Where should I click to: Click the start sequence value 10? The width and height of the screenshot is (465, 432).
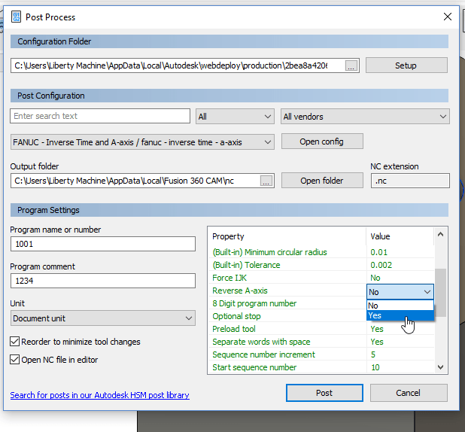click(375, 367)
